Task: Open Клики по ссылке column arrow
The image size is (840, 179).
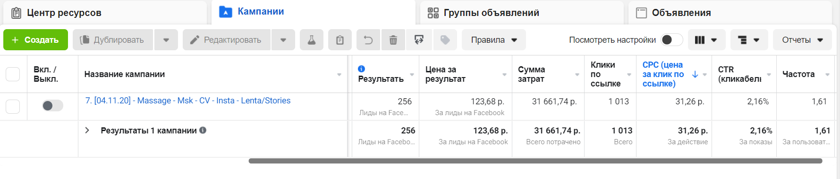Action: click(x=629, y=75)
